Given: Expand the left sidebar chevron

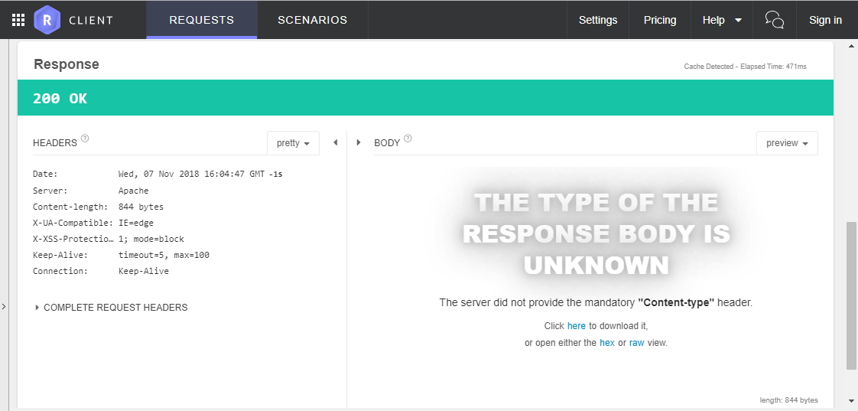Looking at the screenshot, I should tap(4, 307).
